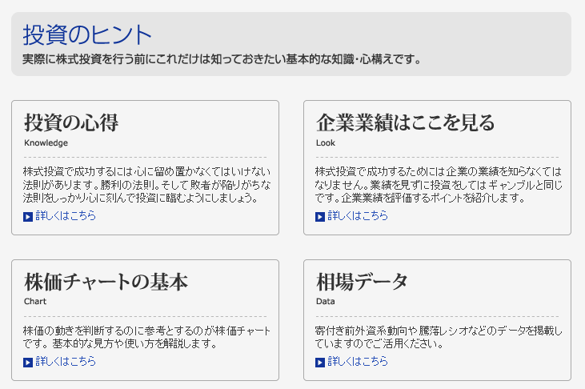Click the 企業業績 description paragraph
Screen dimensions: 585x389
[x=439, y=185]
